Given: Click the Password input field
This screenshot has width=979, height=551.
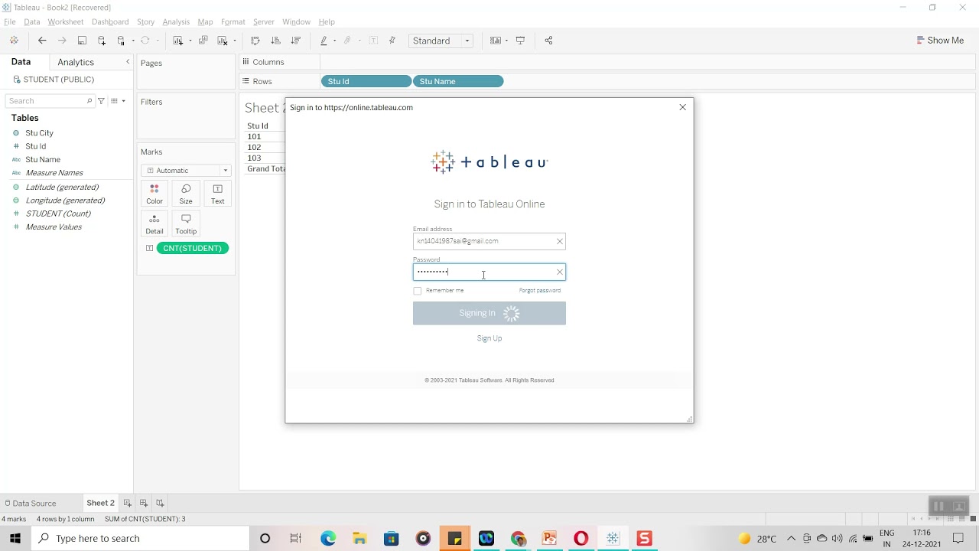Looking at the screenshot, I should coord(489,272).
